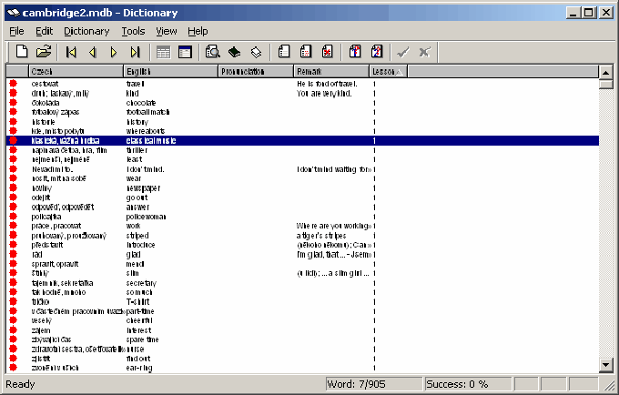Toggle red marker on 'čokoláda' row

[x=13, y=103]
